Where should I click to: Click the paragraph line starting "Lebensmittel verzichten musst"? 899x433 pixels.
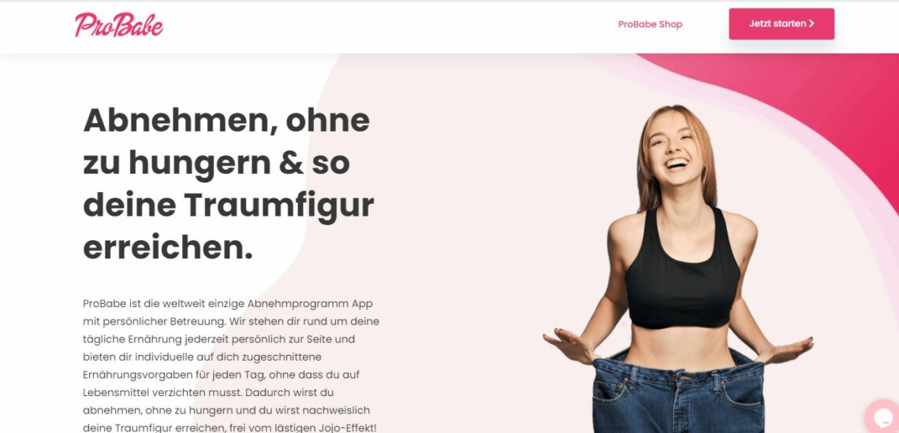[208, 393]
